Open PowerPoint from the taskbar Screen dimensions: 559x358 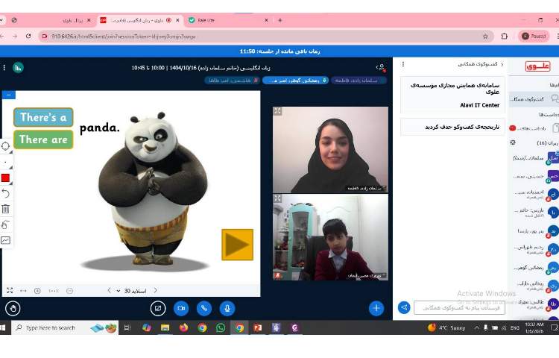tap(257, 327)
